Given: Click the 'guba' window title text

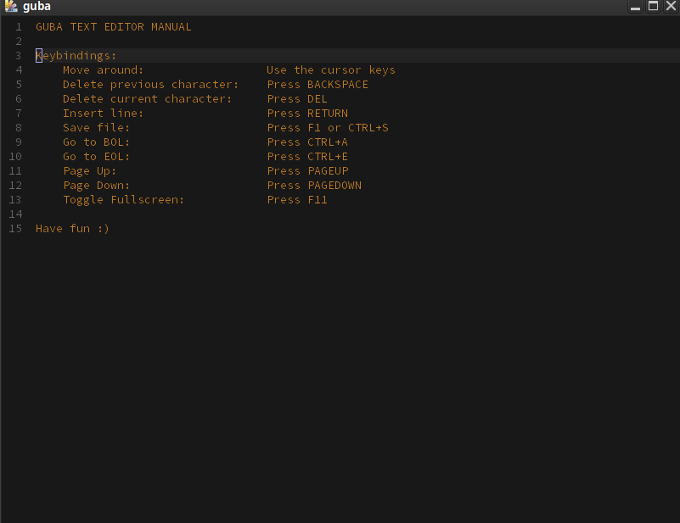Looking at the screenshot, I should coord(37,7).
